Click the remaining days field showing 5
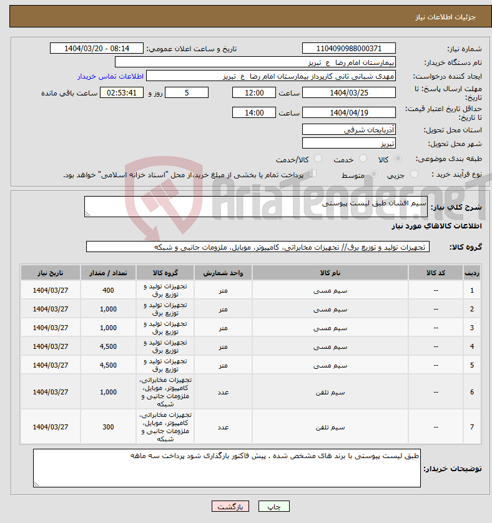 pos(187,93)
